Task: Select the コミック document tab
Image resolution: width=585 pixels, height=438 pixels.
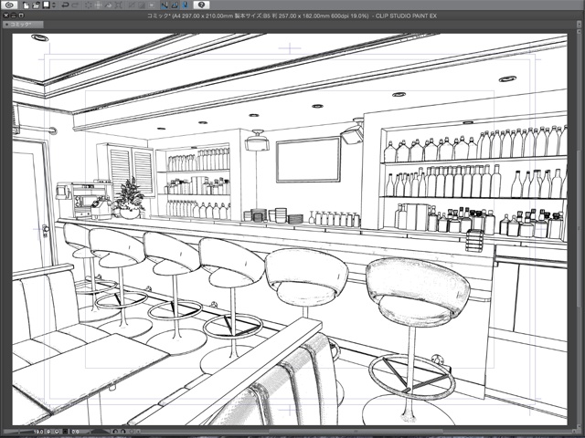Action: [x=23, y=25]
